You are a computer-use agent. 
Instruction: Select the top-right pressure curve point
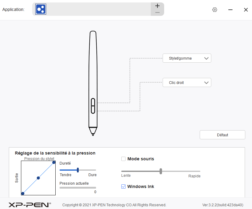54,162
